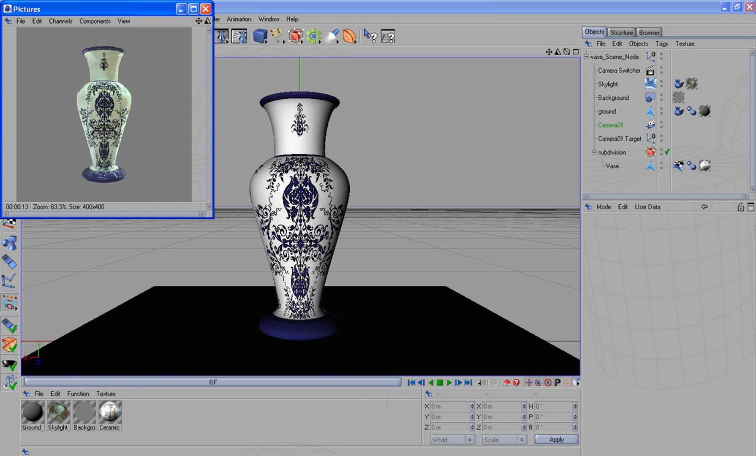
Task: Toggle sound playback speaker icon
Action: pyautogui.click(x=481, y=383)
